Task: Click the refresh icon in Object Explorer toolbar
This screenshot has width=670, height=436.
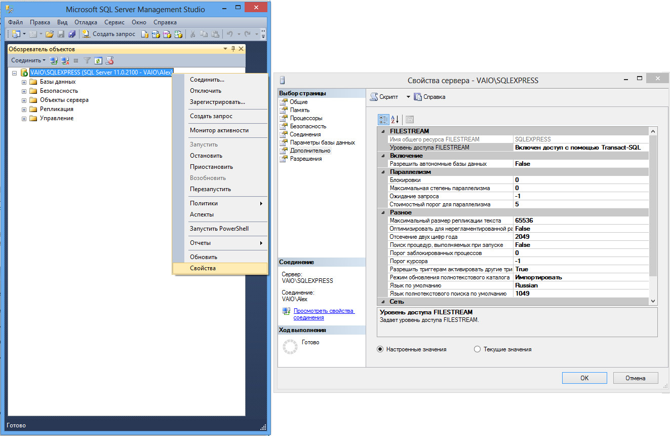Action: [98, 60]
